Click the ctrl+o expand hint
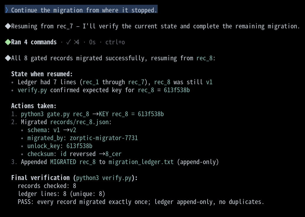The image size is (305, 217). click(115, 42)
